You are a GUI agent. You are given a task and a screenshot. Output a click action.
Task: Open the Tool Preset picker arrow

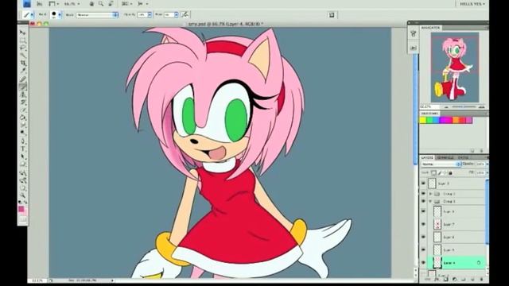[x=32, y=15]
